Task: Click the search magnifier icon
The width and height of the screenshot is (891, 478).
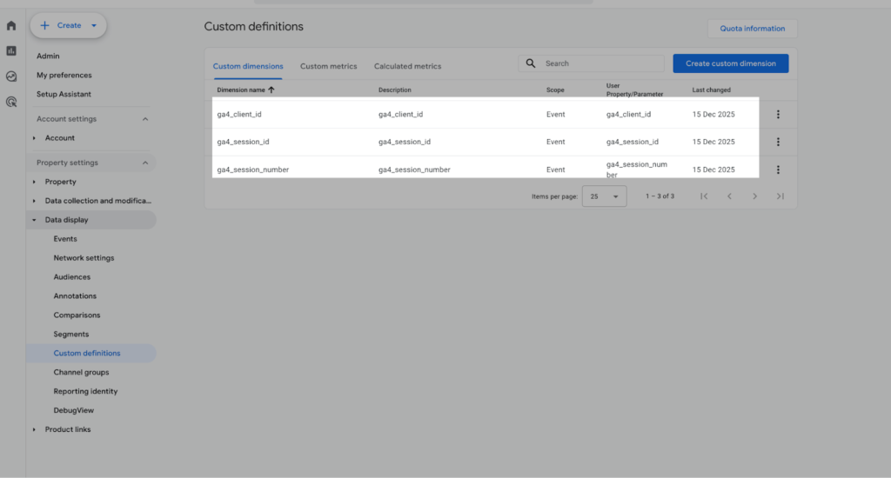Action: (x=531, y=63)
